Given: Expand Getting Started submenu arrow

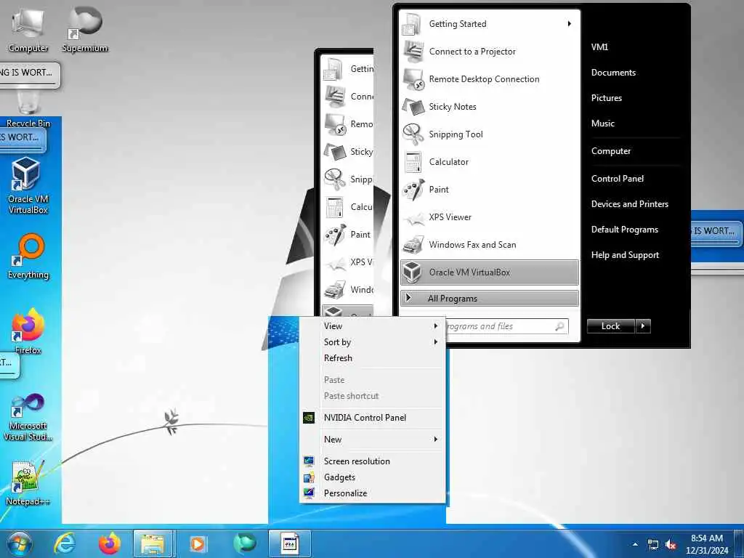Looking at the screenshot, I should point(570,24).
